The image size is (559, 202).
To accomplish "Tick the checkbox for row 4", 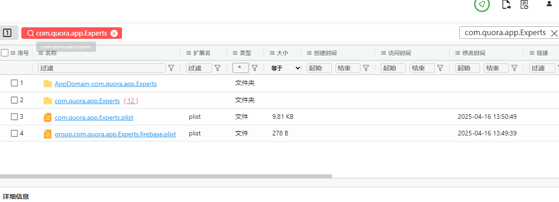I will [x=14, y=133].
